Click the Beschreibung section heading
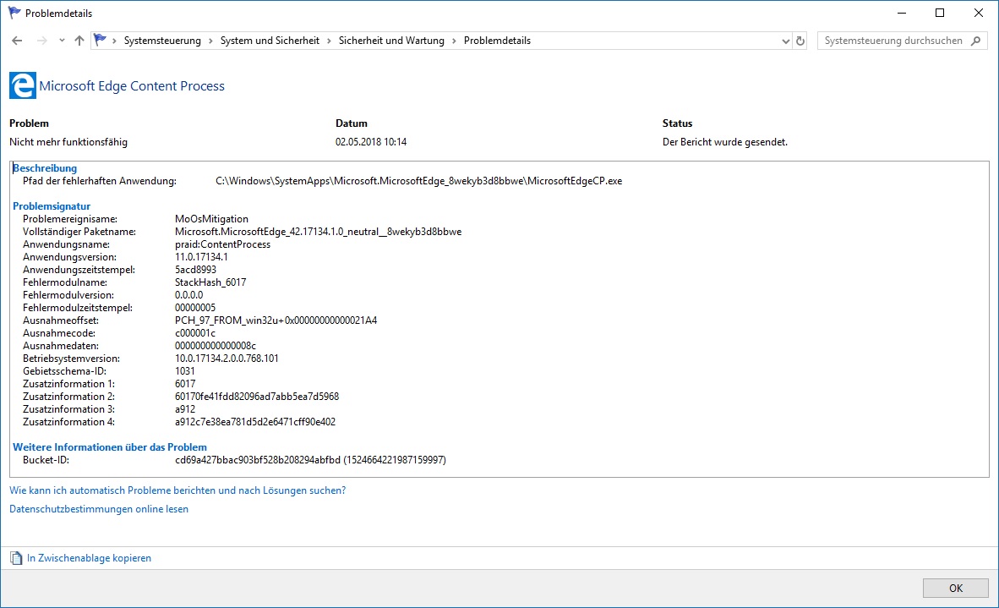Image resolution: width=999 pixels, height=608 pixels. coord(45,168)
